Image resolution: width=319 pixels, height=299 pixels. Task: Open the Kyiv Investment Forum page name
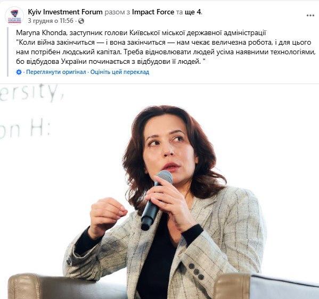pos(65,12)
